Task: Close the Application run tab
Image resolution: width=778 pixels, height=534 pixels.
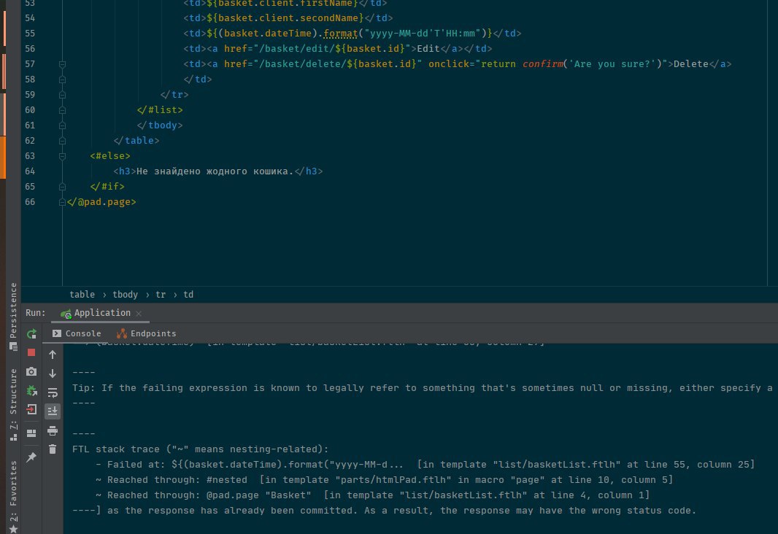Action: 139,314
